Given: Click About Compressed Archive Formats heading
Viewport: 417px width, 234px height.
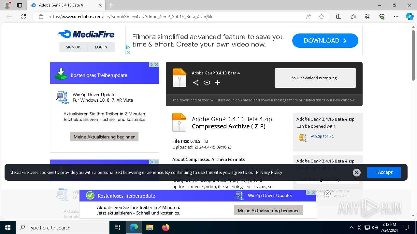Looking at the screenshot, I should coord(208,159).
